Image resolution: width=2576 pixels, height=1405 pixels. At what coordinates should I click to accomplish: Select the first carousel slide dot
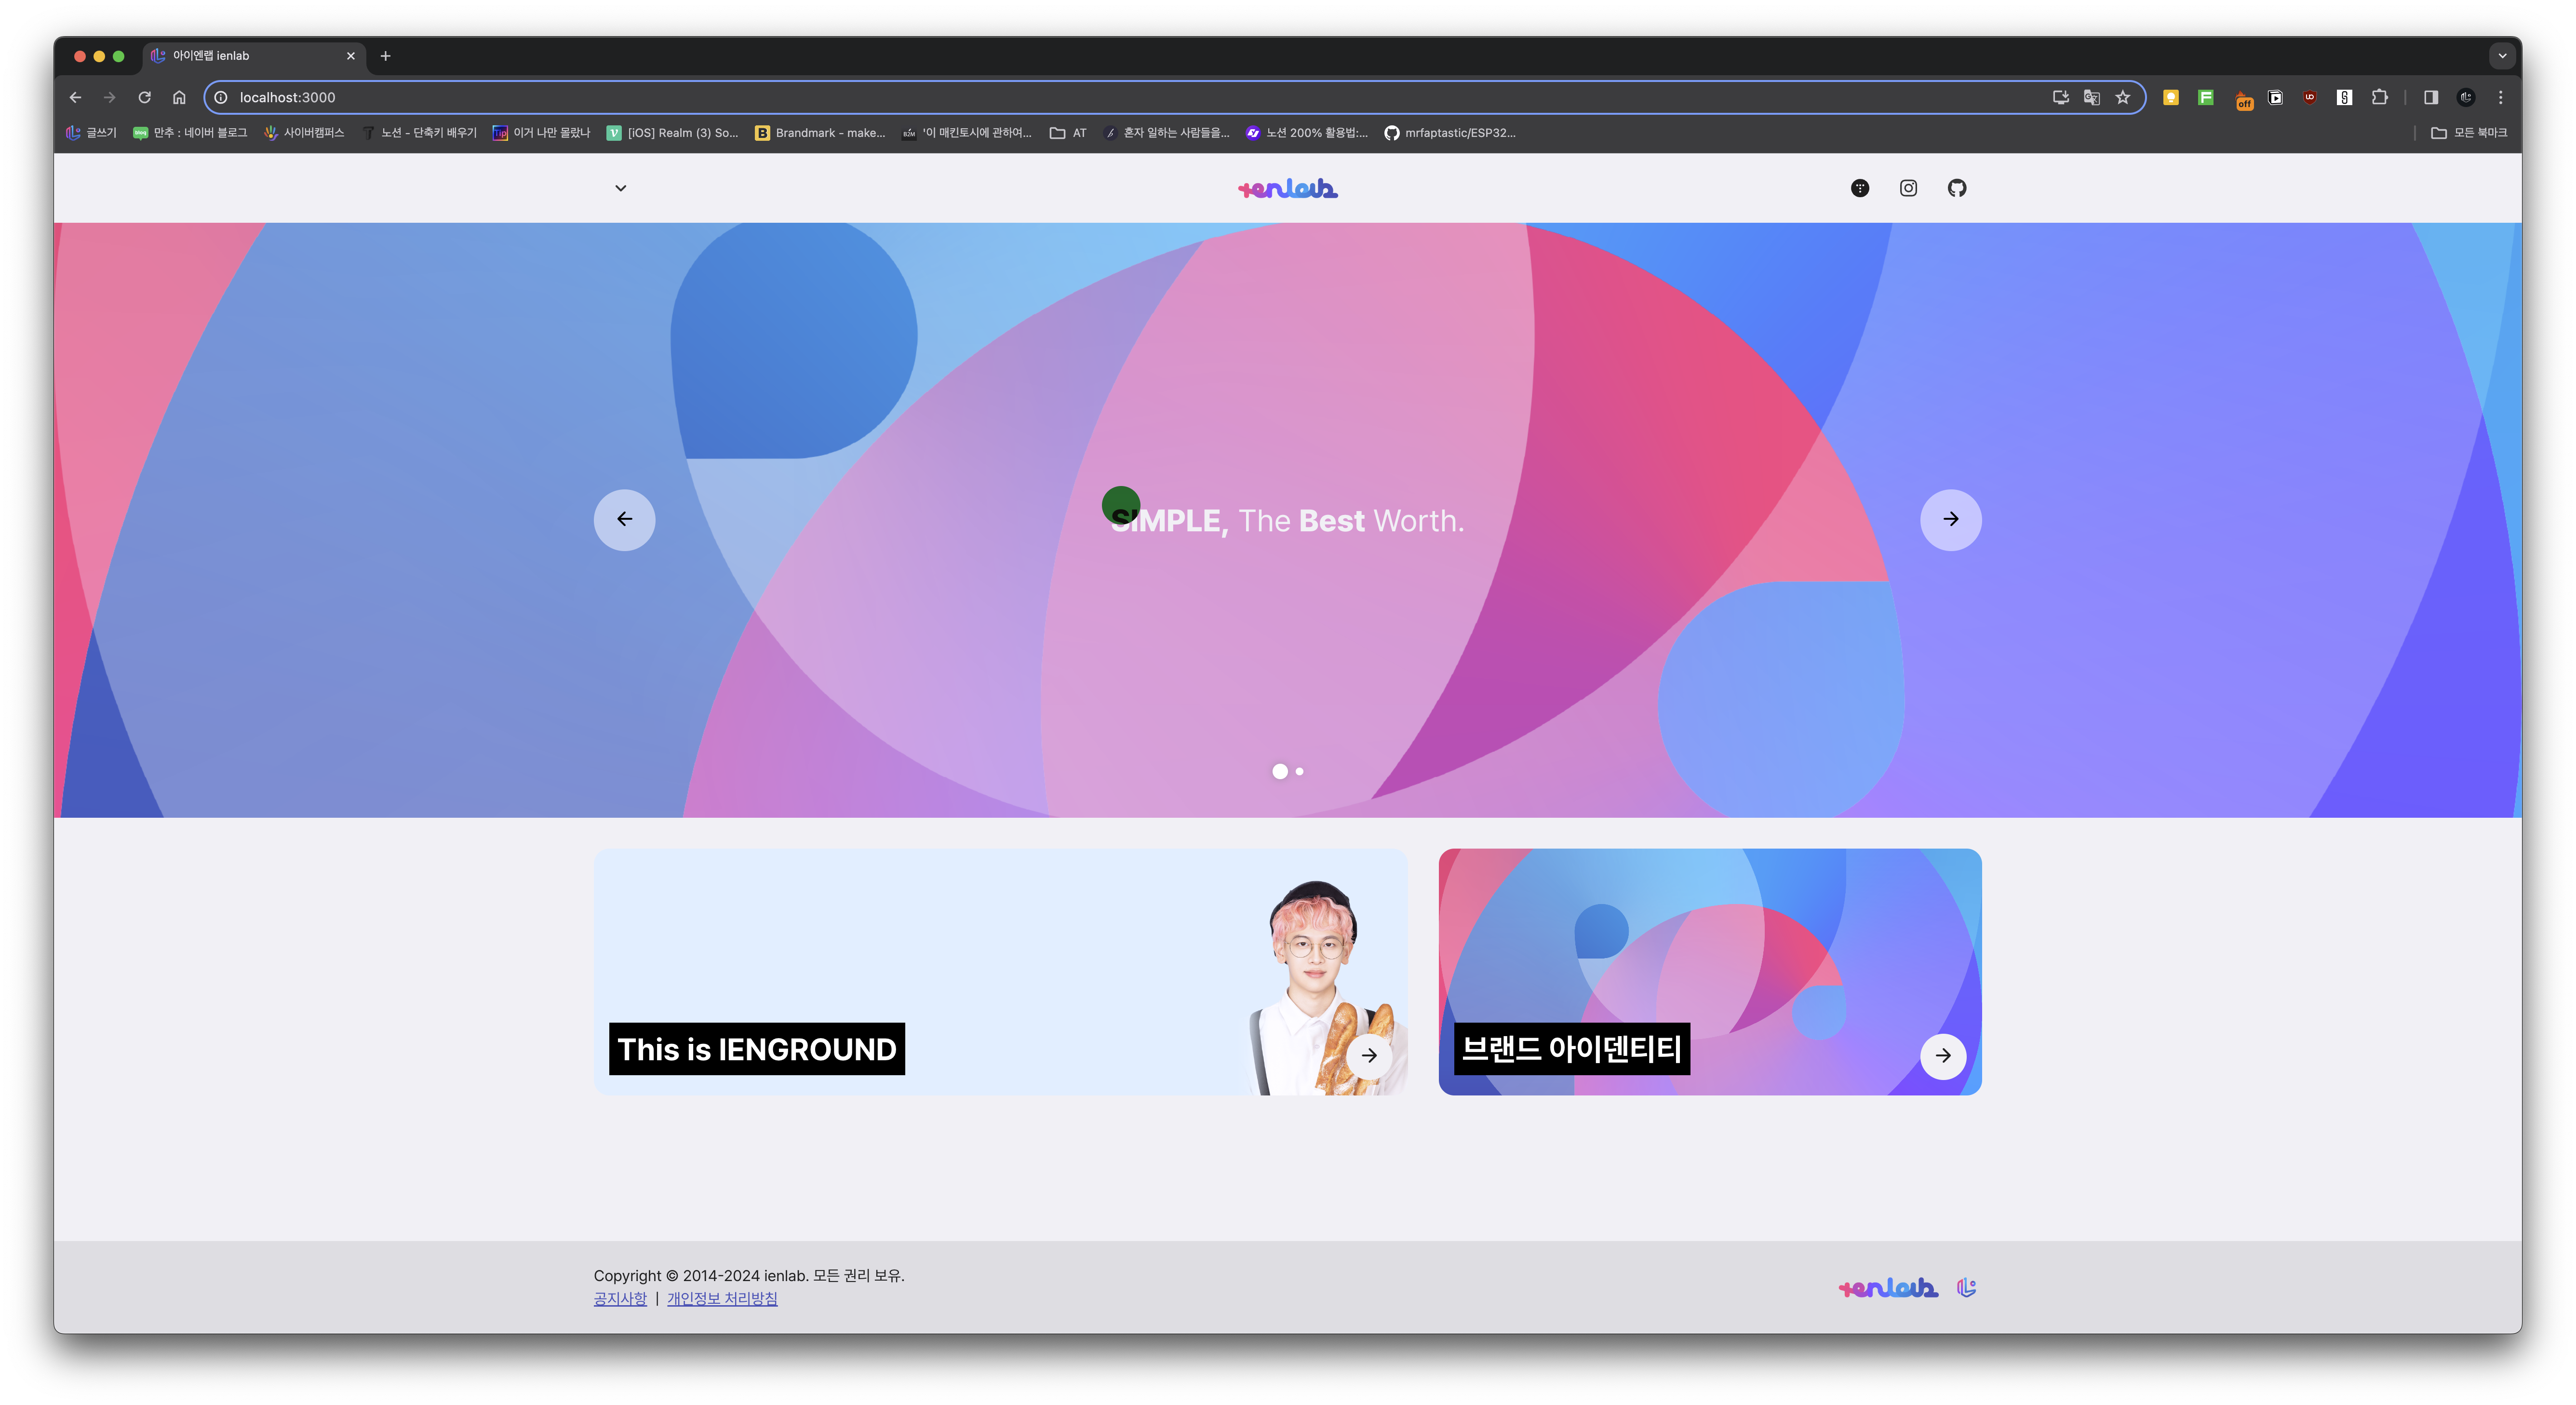click(1279, 771)
